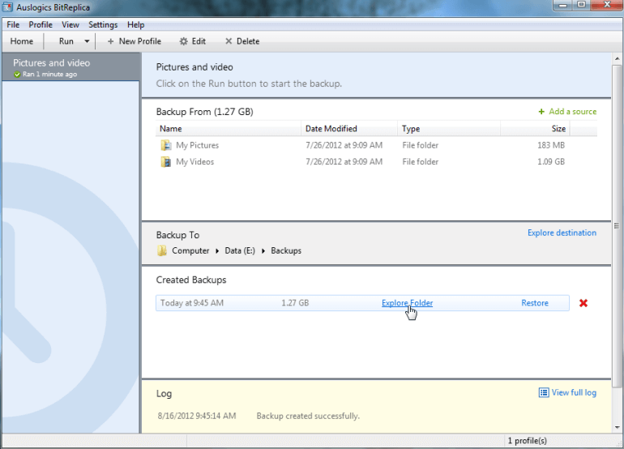Click the gear icon next to Edit
The height and width of the screenshot is (449, 624).
[183, 41]
